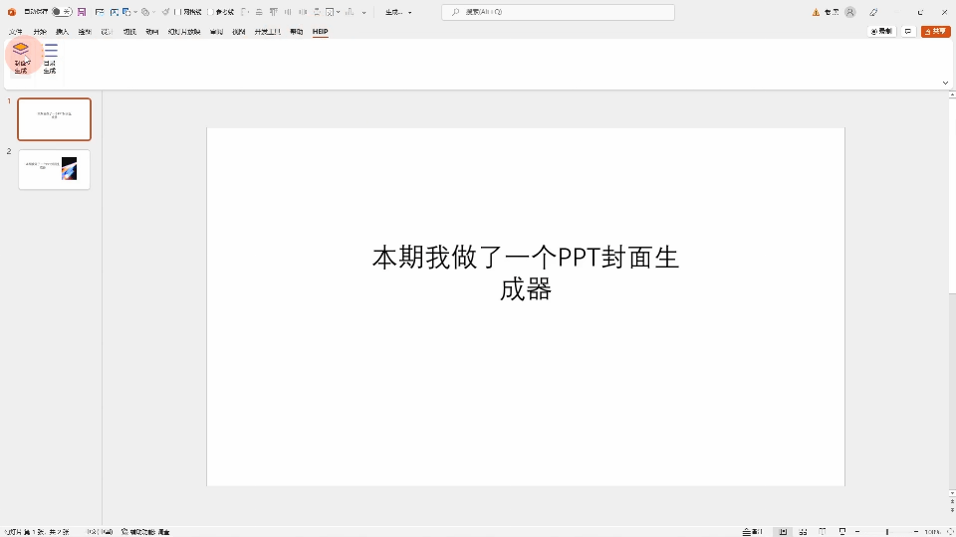This screenshot has height=537, width=956.
Task: Open the user account avatar
Action: click(x=849, y=12)
